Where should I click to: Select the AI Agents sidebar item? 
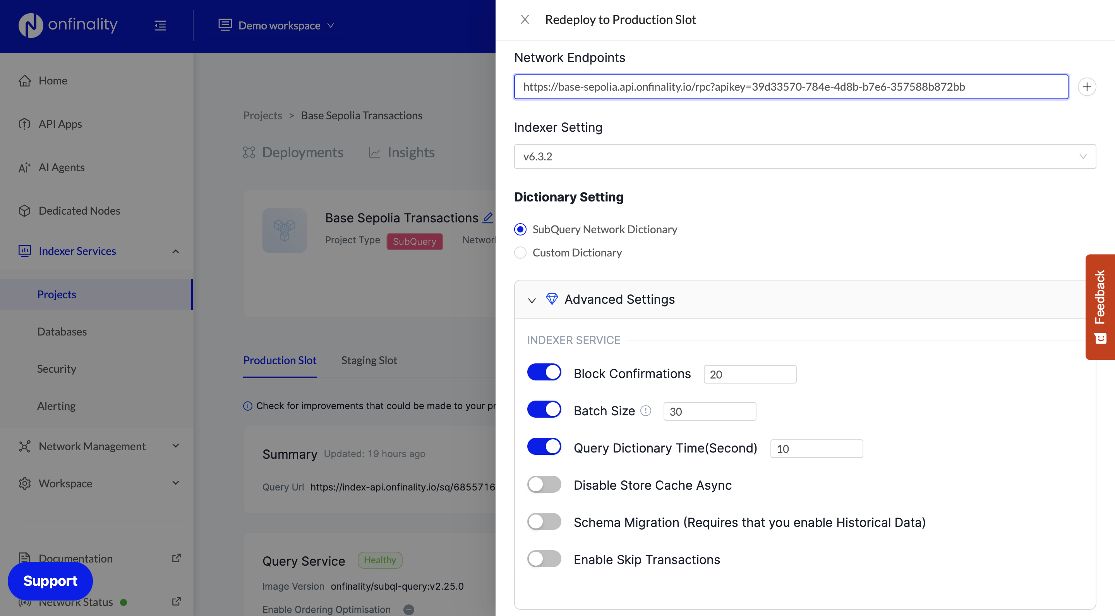point(61,167)
